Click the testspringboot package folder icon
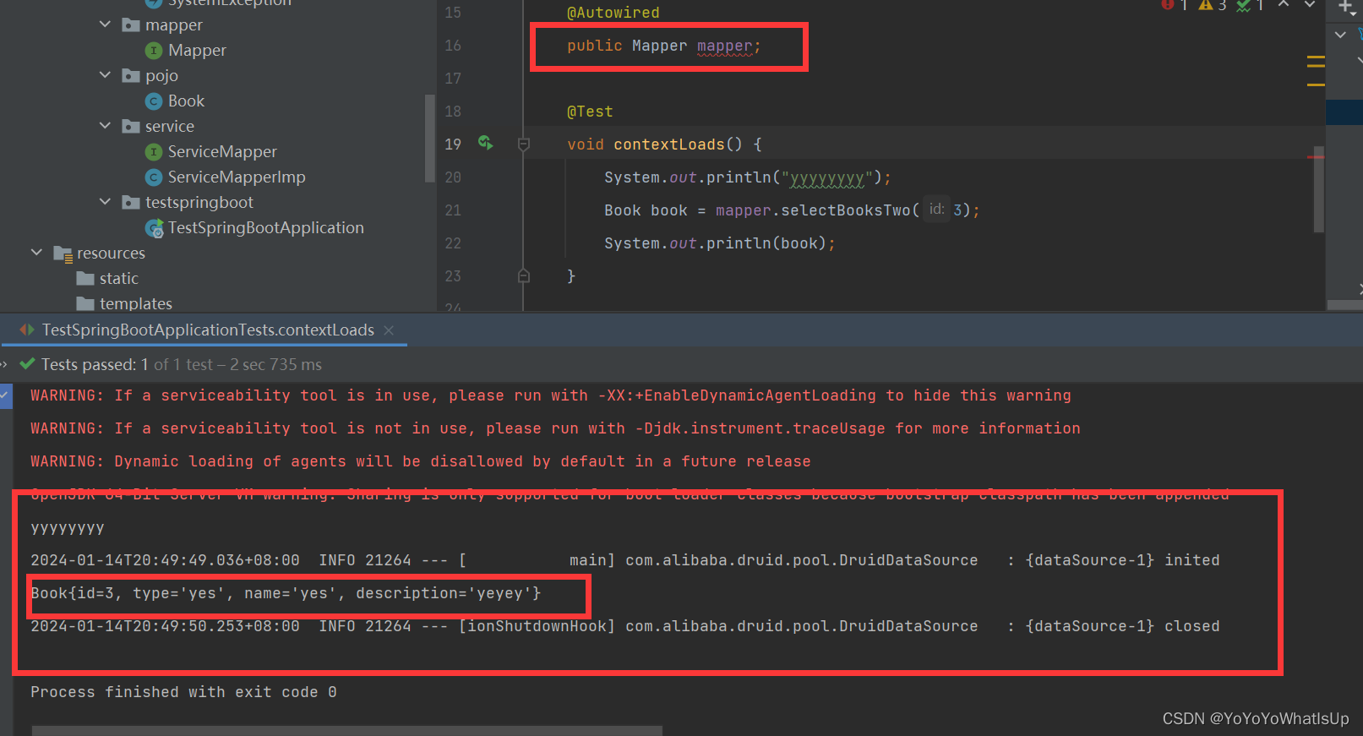Screen dimensions: 1363x736 (x=130, y=202)
